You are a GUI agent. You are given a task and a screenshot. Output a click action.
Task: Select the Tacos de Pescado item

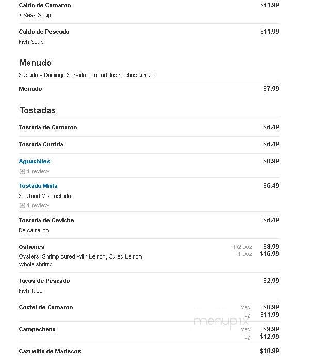point(44,281)
